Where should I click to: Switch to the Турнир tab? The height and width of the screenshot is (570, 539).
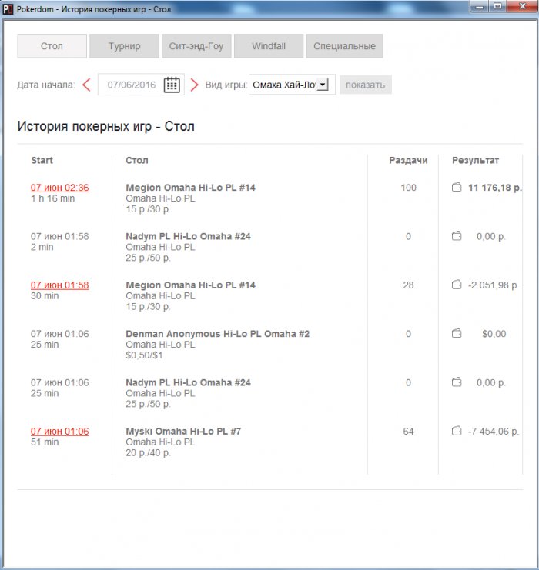(x=124, y=46)
